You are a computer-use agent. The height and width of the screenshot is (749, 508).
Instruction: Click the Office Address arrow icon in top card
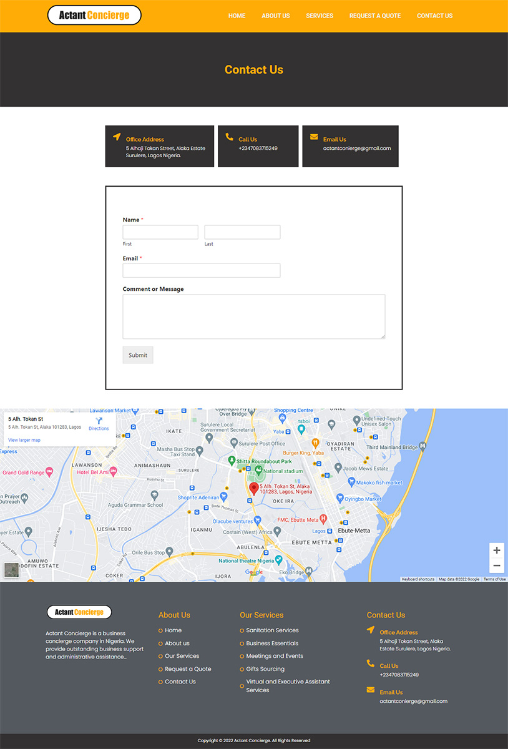coord(117,137)
